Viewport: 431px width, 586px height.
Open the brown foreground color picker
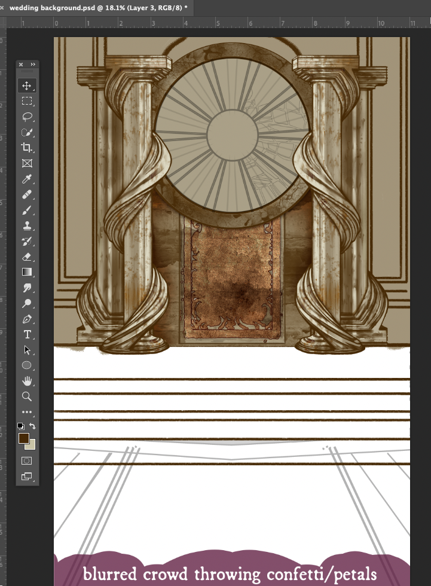point(23,438)
